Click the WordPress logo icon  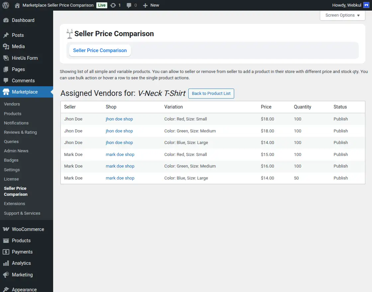6,5
